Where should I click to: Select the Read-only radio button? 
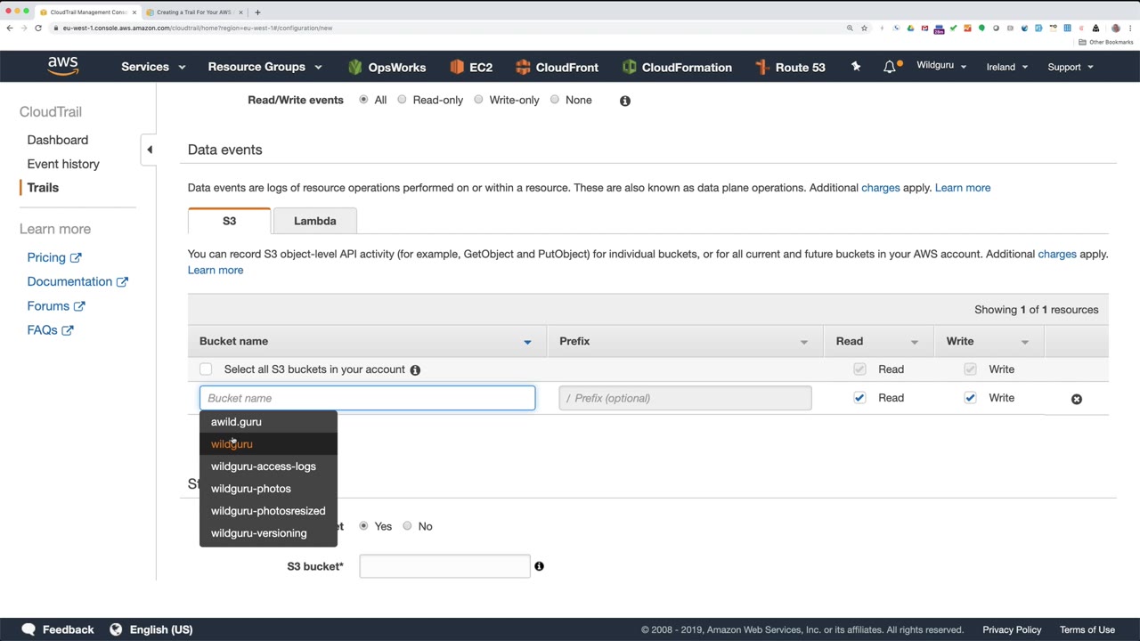tap(402, 100)
